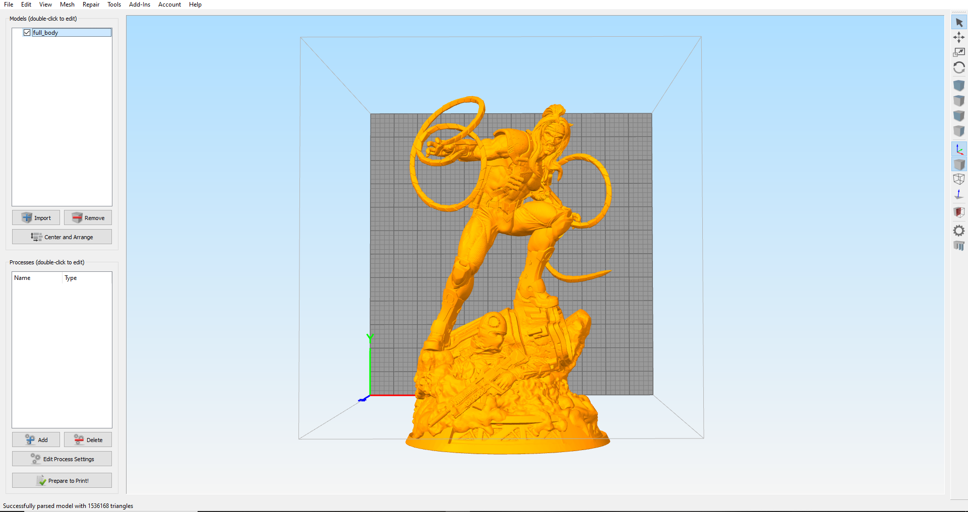Toggle the coordinate axes display

(959, 150)
